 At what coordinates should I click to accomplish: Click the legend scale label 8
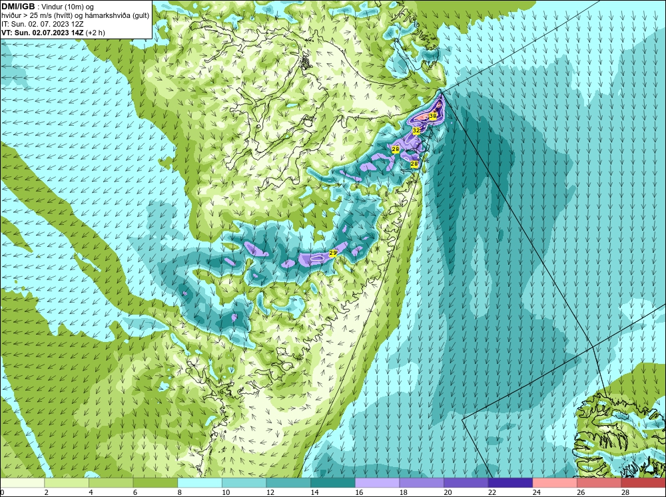[180, 492]
